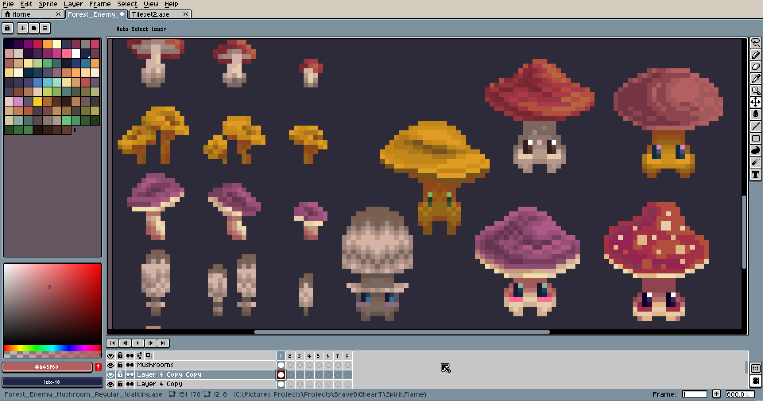Open the Sprite menu

click(48, 4)
